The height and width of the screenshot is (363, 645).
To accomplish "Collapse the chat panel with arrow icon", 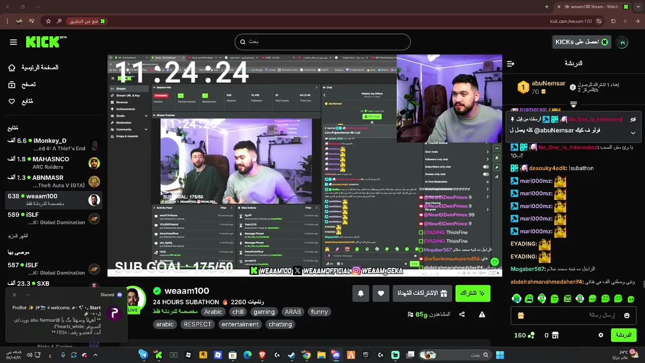I will coord(510,64).
